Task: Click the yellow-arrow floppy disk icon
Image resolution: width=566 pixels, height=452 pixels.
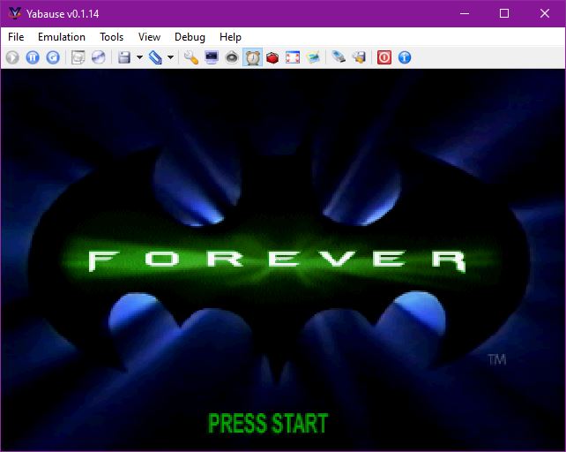Action: 359,57
